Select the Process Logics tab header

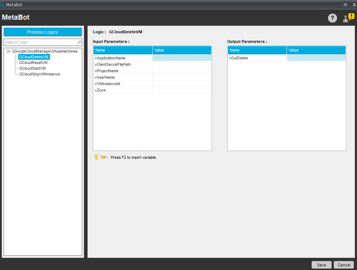pos(43,32)
